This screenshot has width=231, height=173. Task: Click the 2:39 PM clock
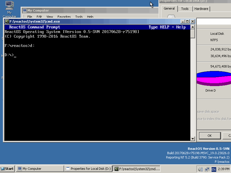223,169
